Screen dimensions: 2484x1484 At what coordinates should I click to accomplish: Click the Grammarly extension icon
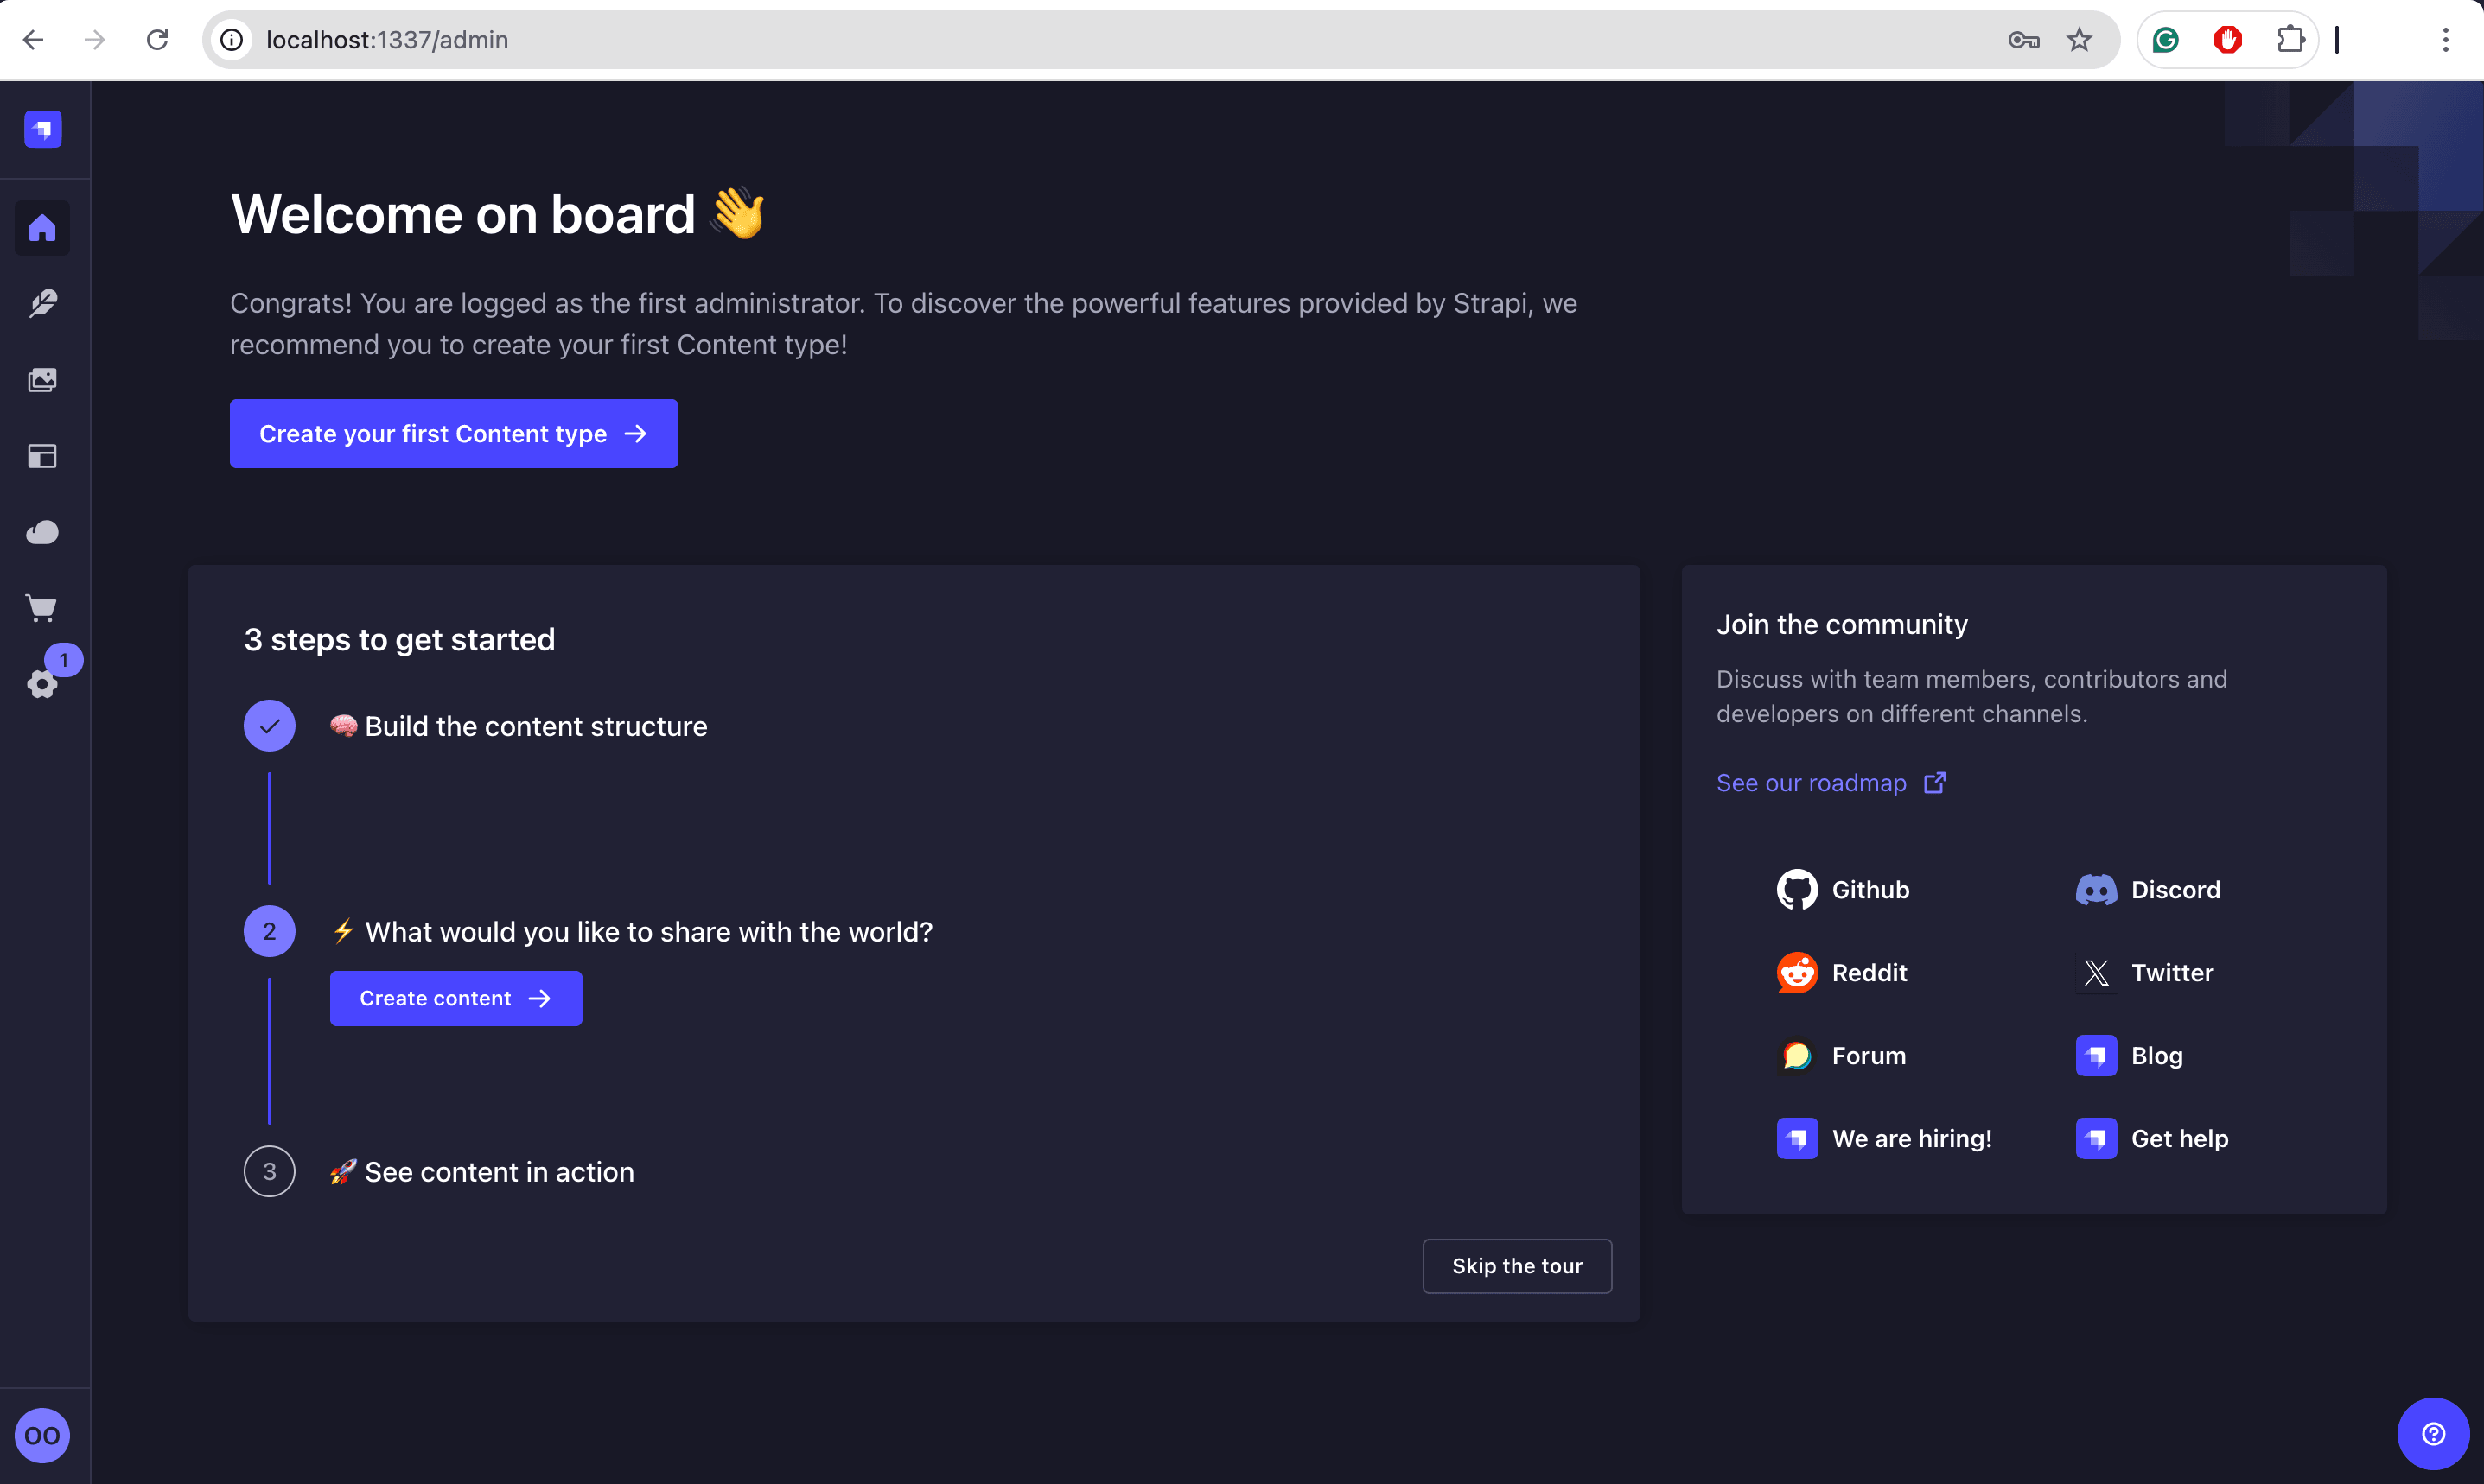[2166, 40]
